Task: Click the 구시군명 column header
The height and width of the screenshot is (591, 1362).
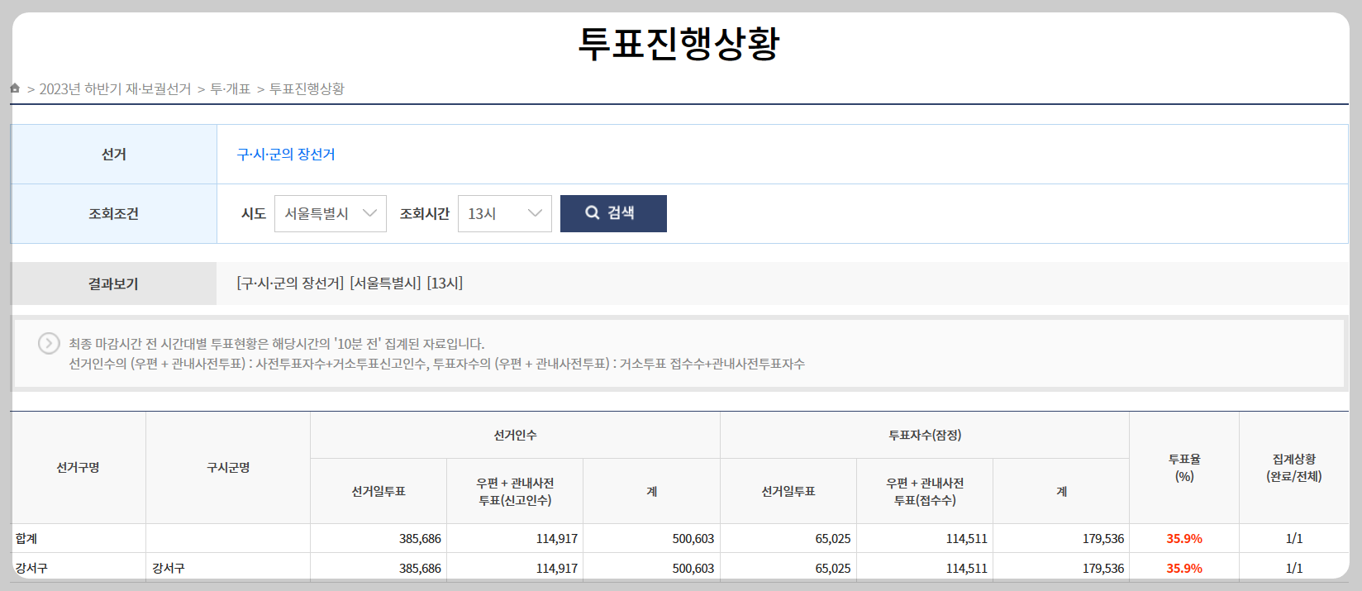Action: (x=228, y=468)
